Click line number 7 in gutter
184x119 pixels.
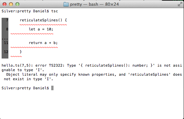point(7,20)
